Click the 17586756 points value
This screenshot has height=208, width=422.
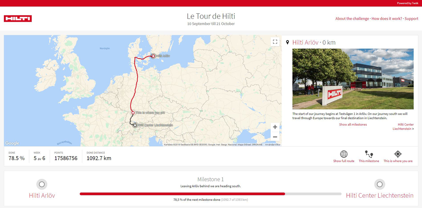click(66, 158)
